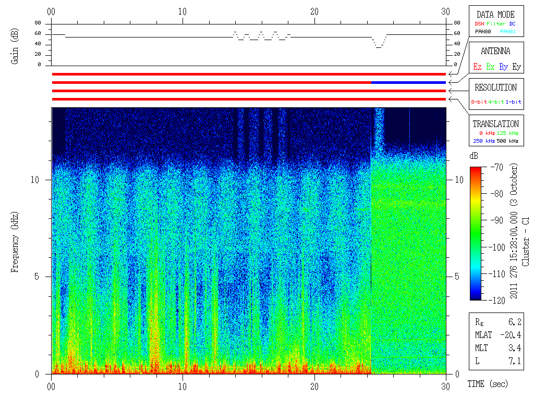Click the TIME (sec) axis label
534x400 pixels.
click(488, 384)
